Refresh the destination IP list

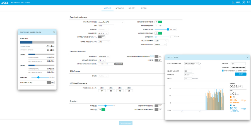(x=200, y=64)
